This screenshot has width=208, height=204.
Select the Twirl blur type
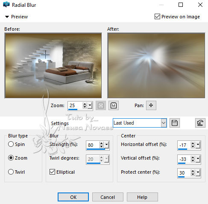tap(11, 172)
